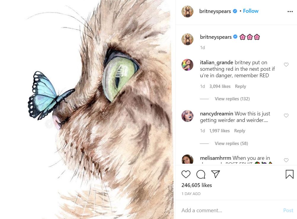Open the comment speech bubble icon
The image size is (297, 219).
(x=201, y=174)
